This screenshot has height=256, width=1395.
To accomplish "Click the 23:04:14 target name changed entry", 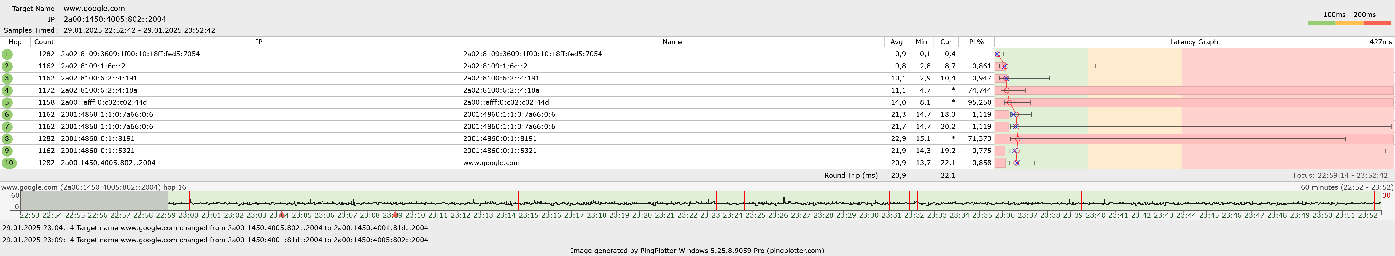I will click(x=215, y=228).
